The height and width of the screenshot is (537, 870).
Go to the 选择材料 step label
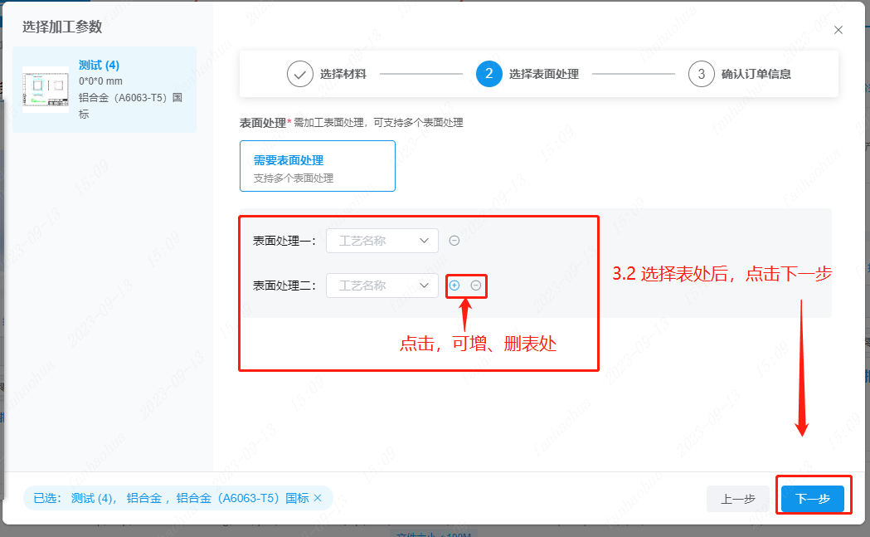[343, 74]
